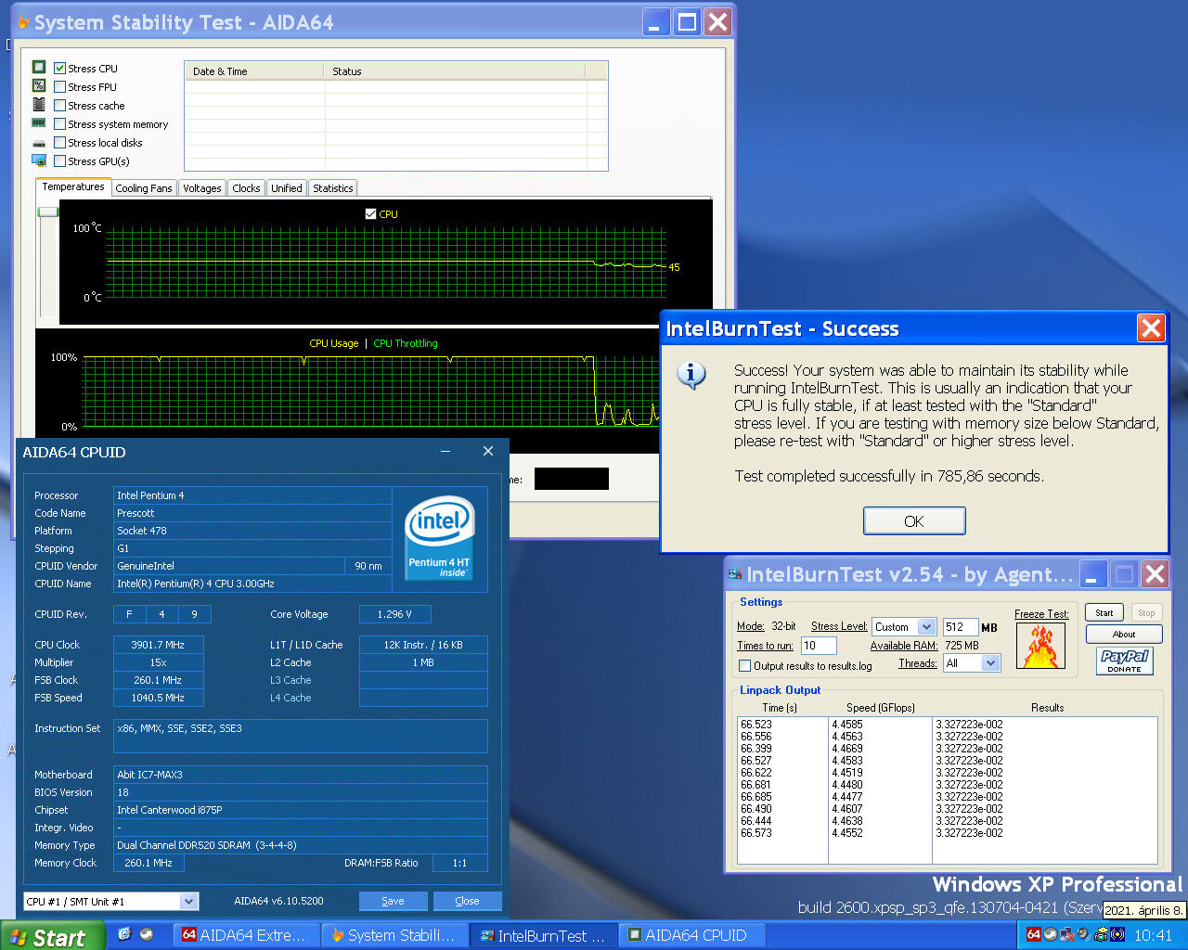This screenshot has height=950, width=1188.
Task: Click the Code Name value Prescott
Action: tap(252, 513)
